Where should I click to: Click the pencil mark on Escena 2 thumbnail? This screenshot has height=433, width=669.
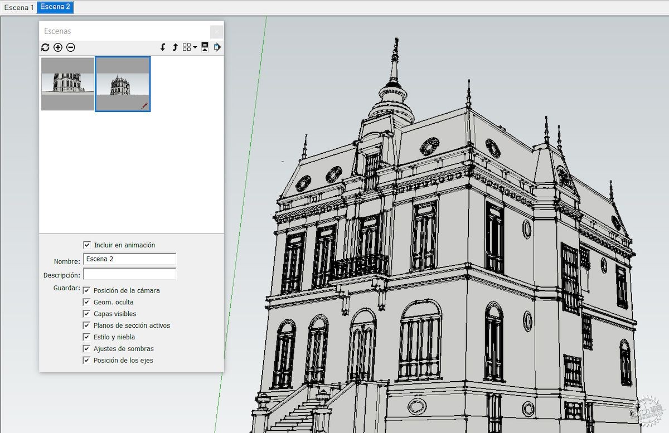pyautogui.click(x=144, y=105)
